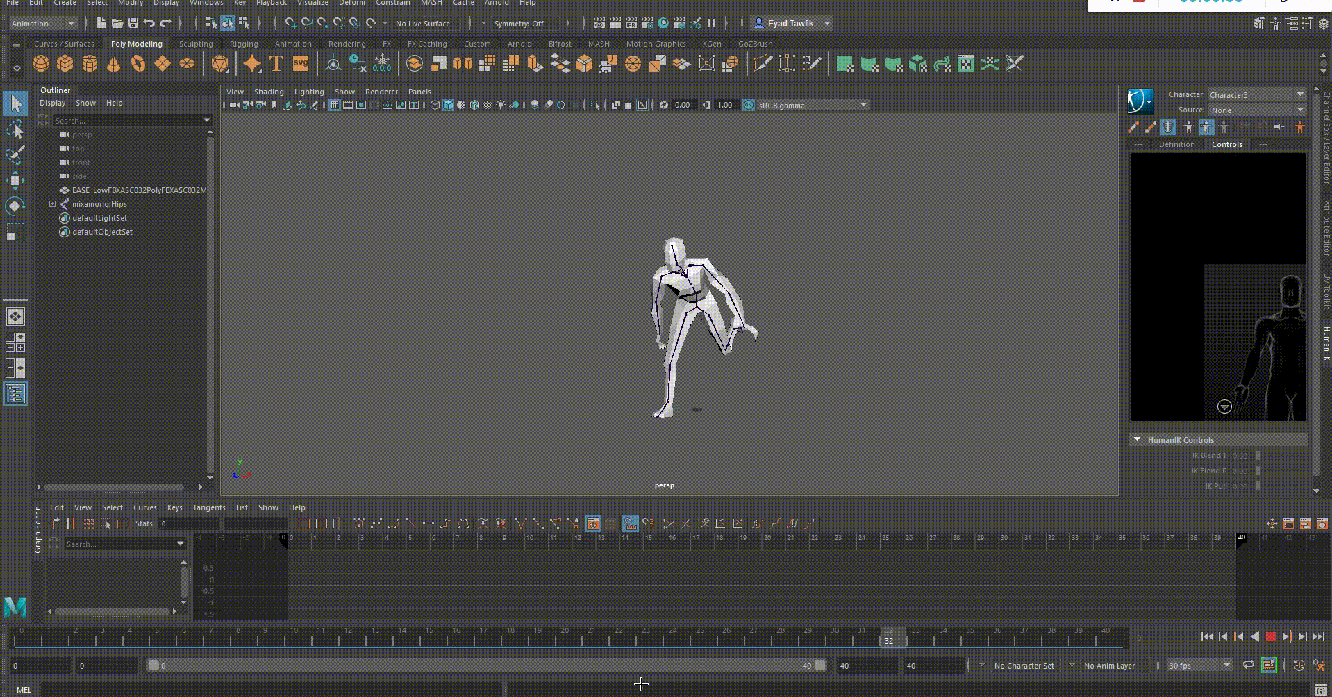
Task: Click the shelf settings gear icon
Action: click(x=17, y=68)
